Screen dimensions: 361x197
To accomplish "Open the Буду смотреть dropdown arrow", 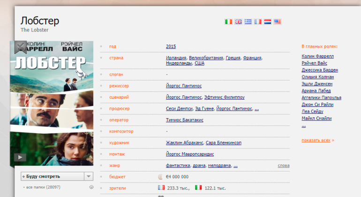I will point(89,176).
